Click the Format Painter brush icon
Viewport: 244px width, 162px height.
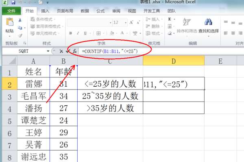pos(20,36)
